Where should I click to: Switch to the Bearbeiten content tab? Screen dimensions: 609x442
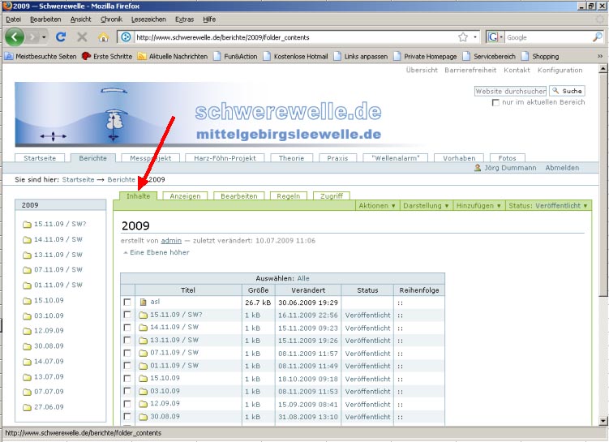coord(239,196)
